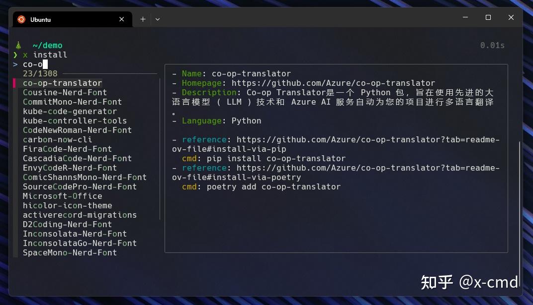Screen dimensions: 533x305
Task: Click the list scrollbar beside package names
Action: click(160, 149)
